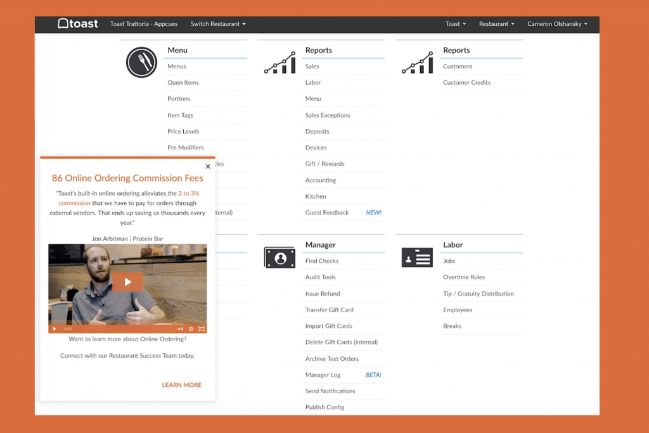Mute the video volume icon
The width and height of the screenshot is (649, 433).
pyautogui.click(x=181, y=329)
